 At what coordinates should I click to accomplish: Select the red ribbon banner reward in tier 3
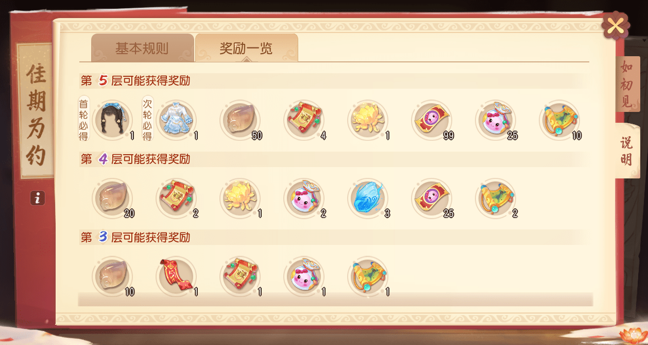pyautogui.click(x=176, y=276)
